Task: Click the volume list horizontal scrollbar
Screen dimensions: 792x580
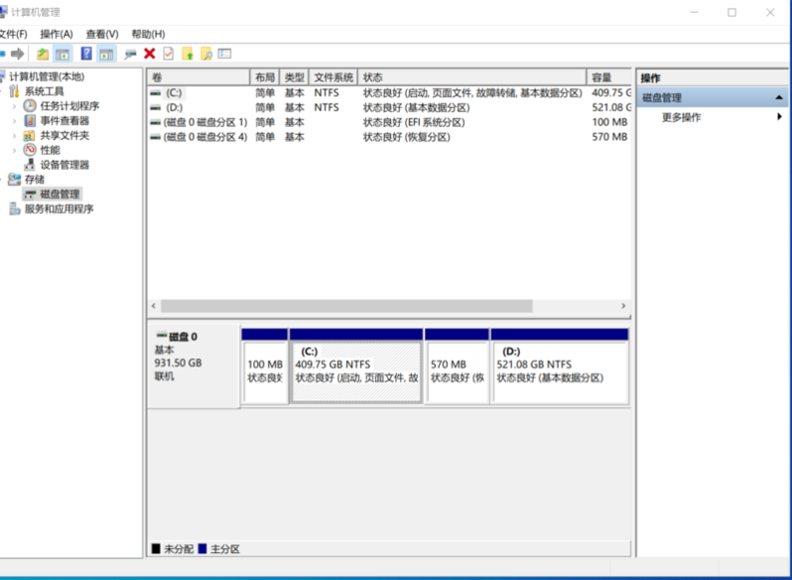Action: click(x=347, y=306)
